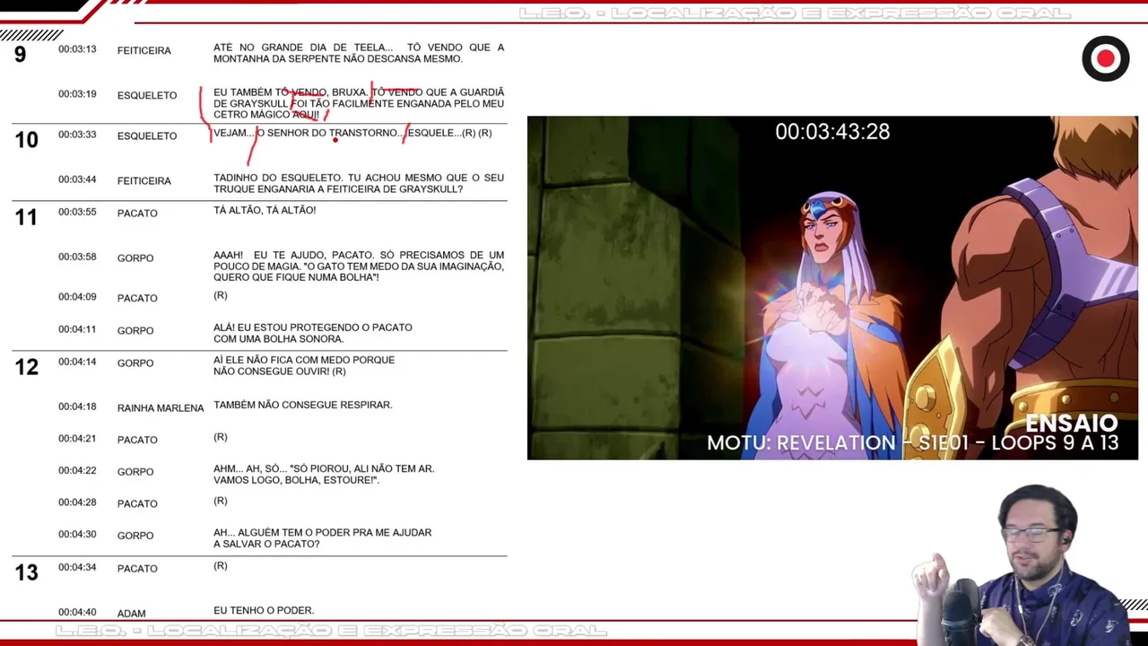The image size is (1148, 646).
Task: Select FEITICEIRA name at 00:03:44
Action: pos(143,180)
